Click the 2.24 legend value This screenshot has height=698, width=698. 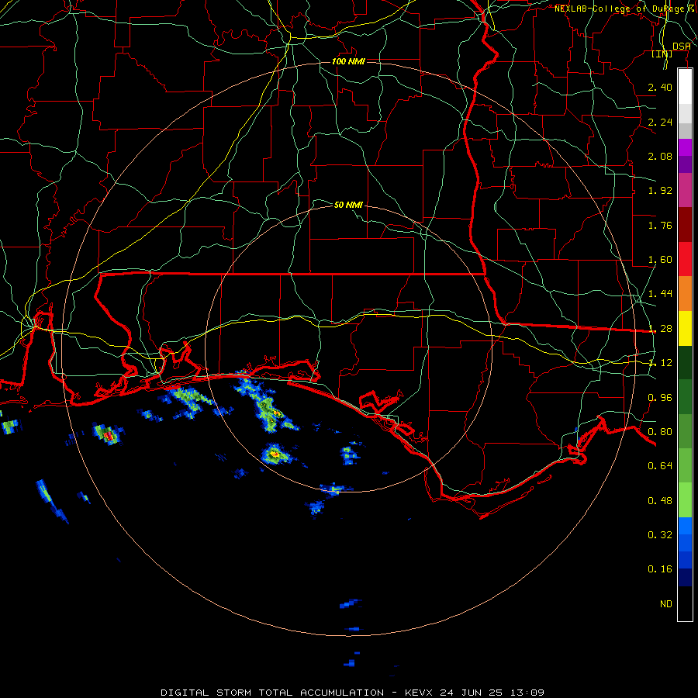[660, 122]
